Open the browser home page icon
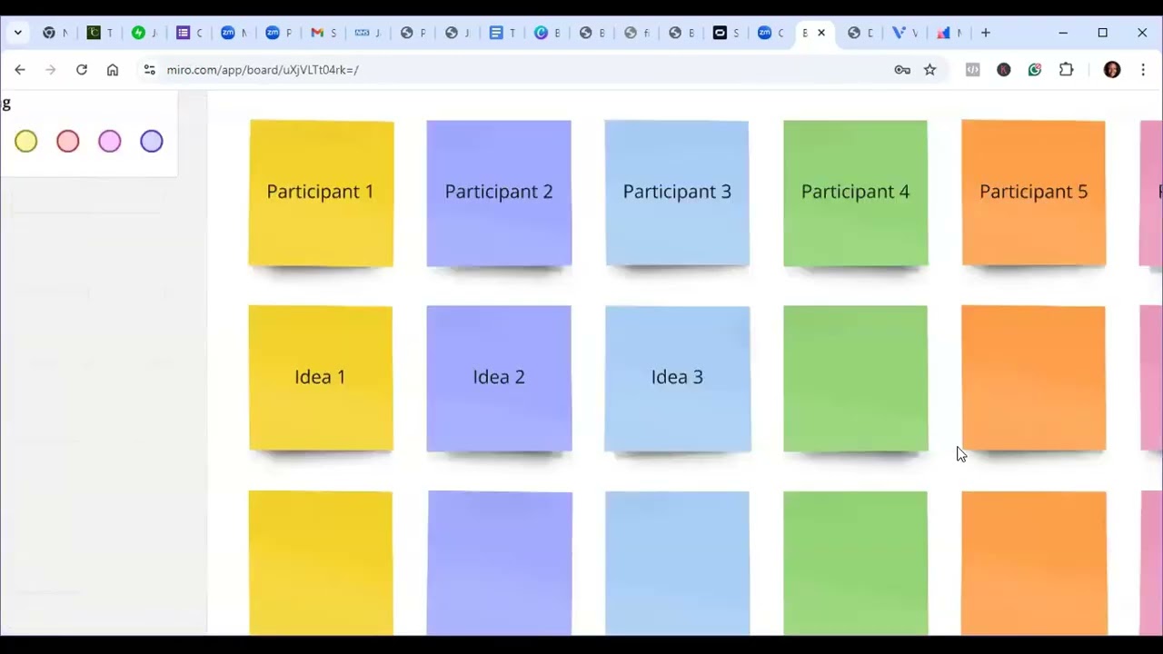Screen dimensions: 1163x654 (113, 69)
